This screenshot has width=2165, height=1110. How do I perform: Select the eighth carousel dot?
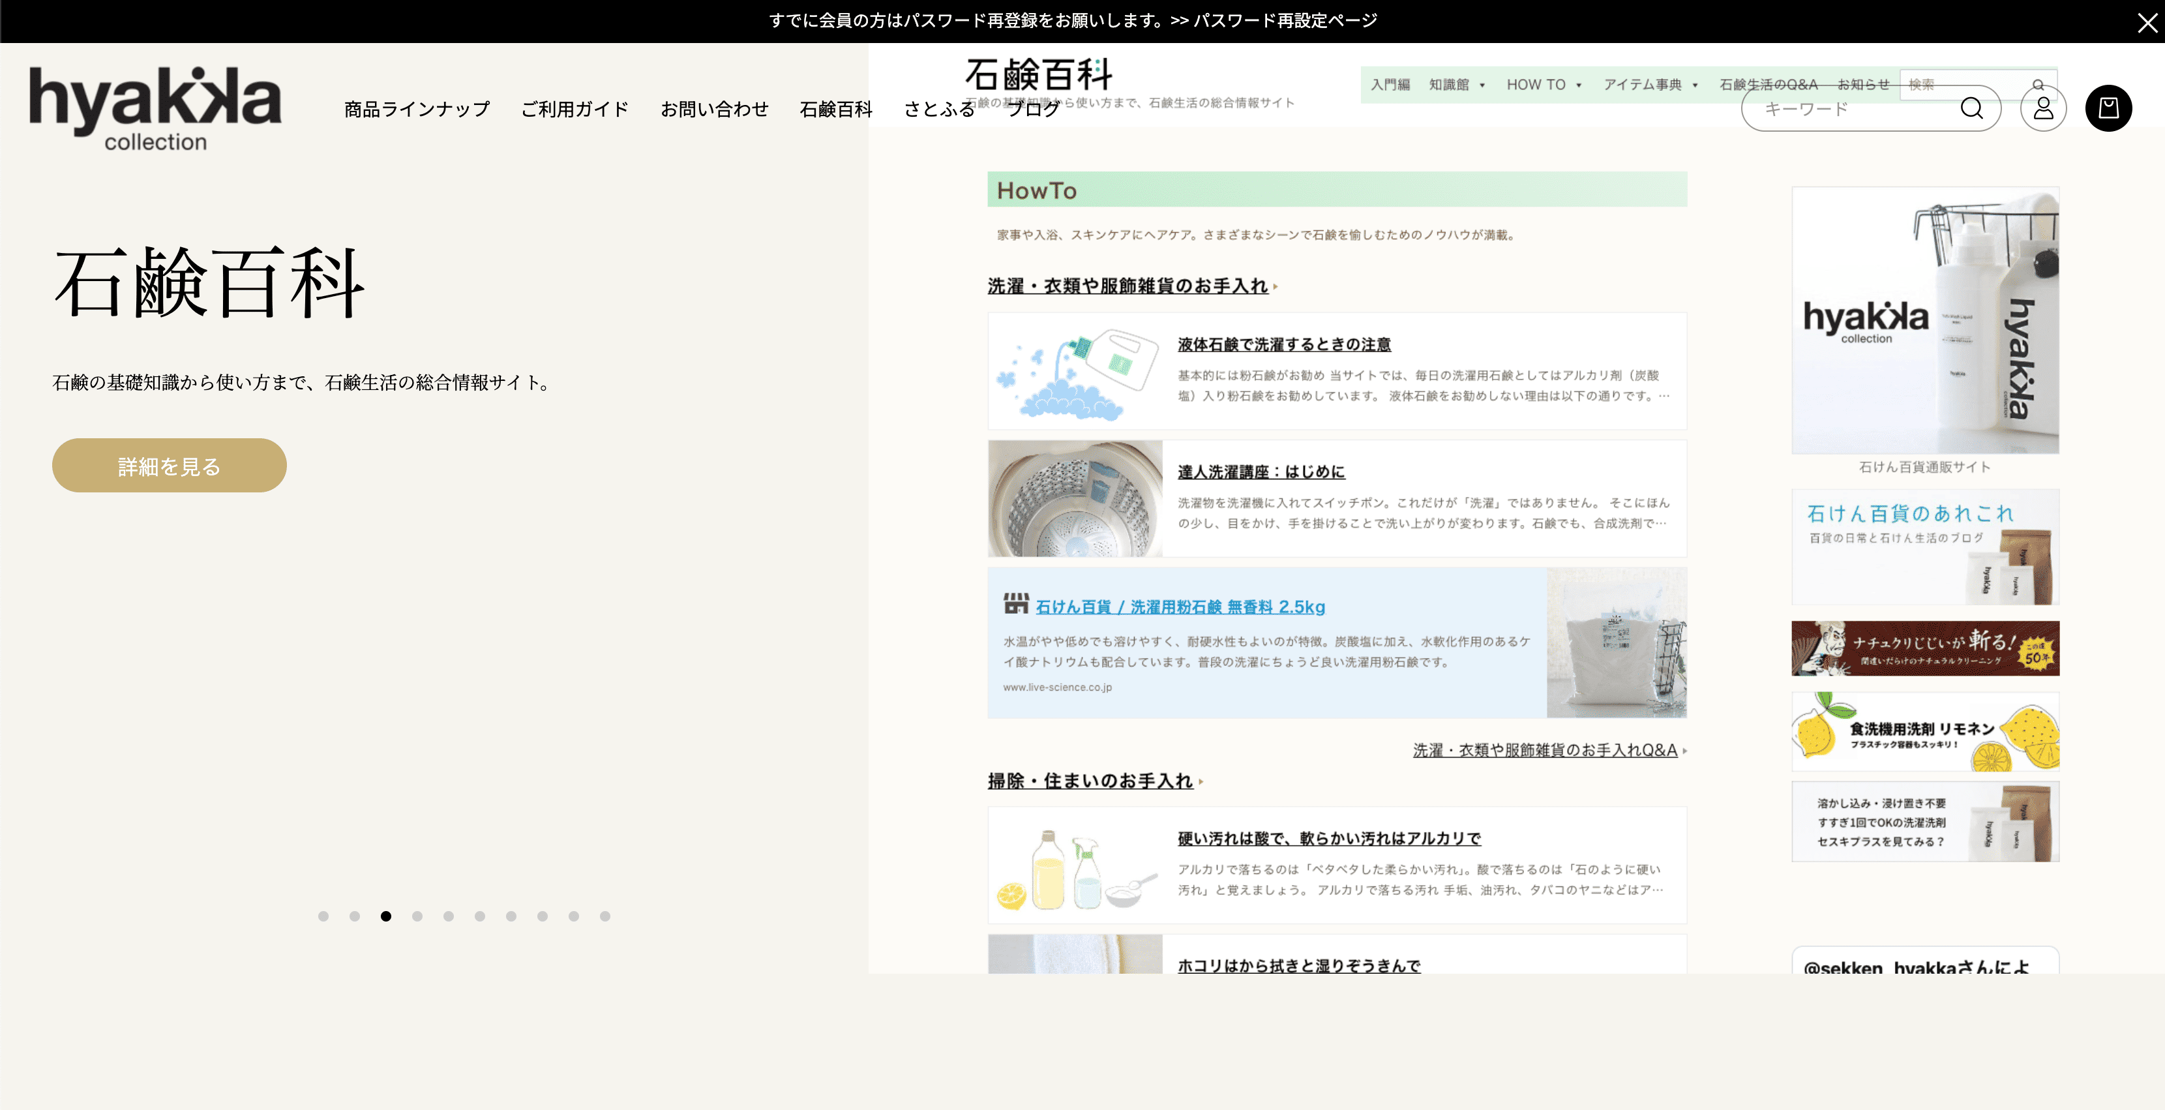542,916
